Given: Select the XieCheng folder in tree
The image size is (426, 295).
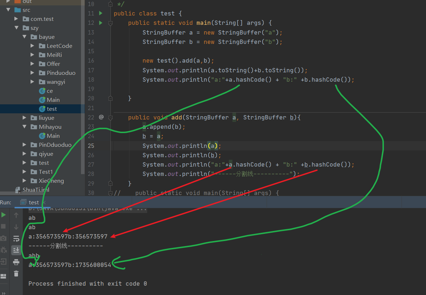Looking at the screenshot, I should tap(51, 181).
